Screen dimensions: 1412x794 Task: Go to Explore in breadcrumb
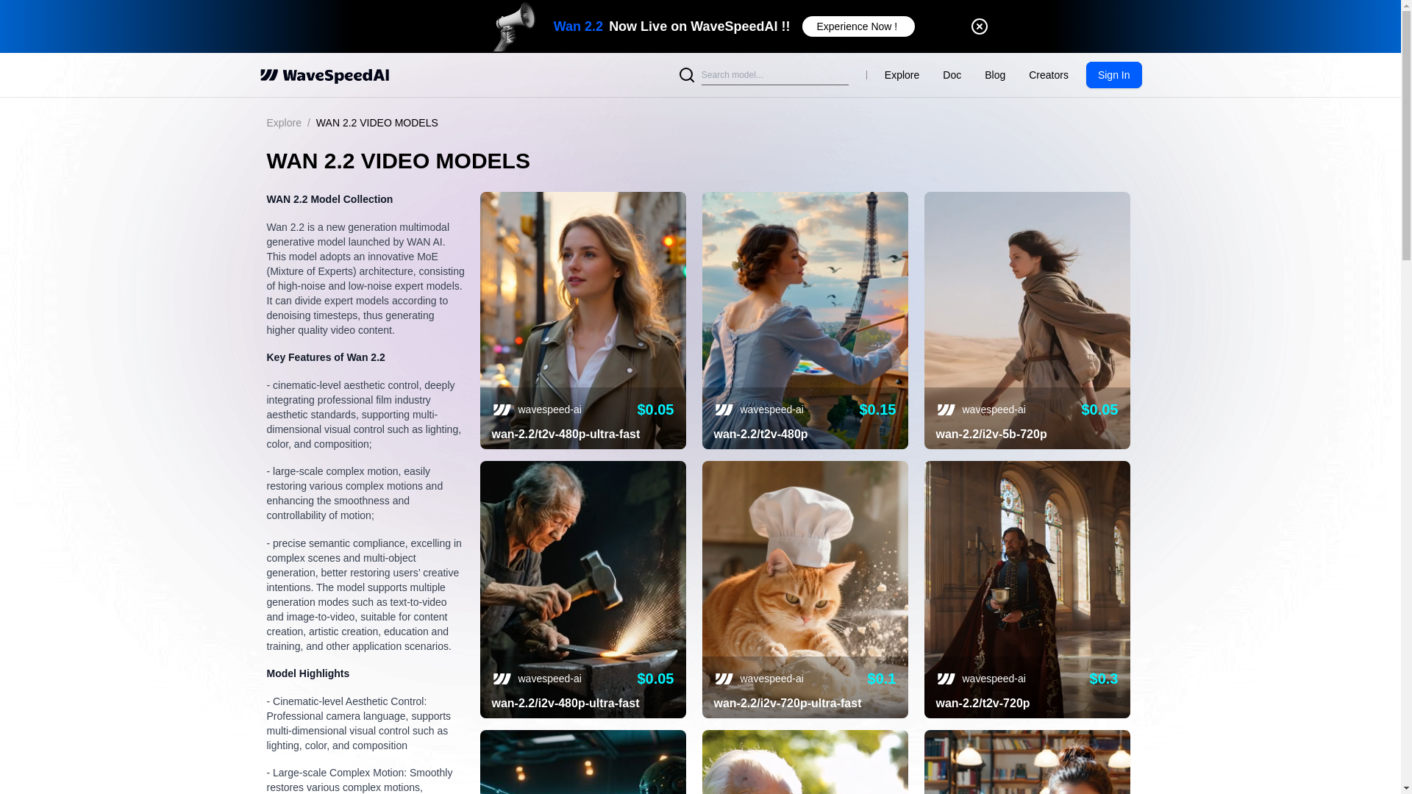click(x=284, y=123)
